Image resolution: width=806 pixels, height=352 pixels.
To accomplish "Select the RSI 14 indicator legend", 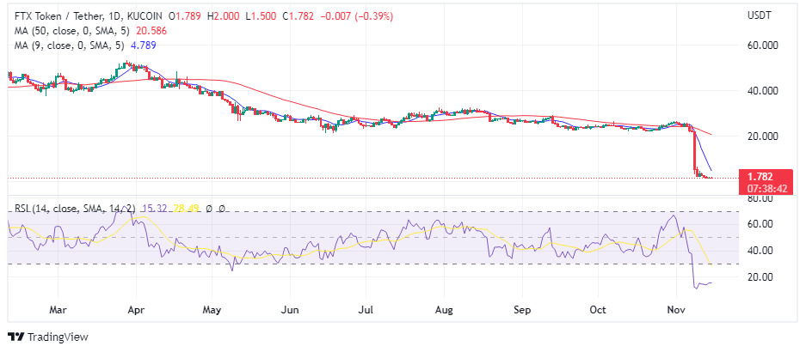I will (x=75, y=209).
